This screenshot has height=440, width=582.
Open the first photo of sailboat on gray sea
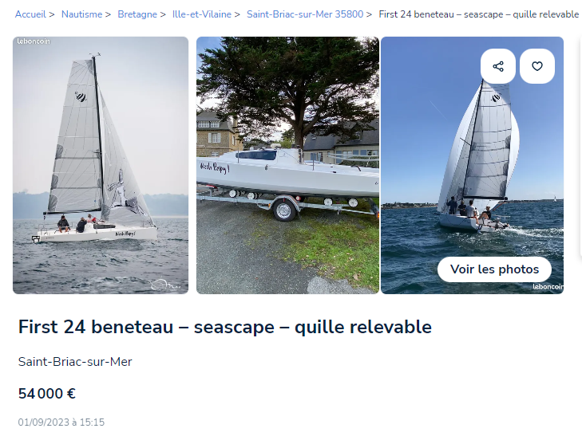101,165
